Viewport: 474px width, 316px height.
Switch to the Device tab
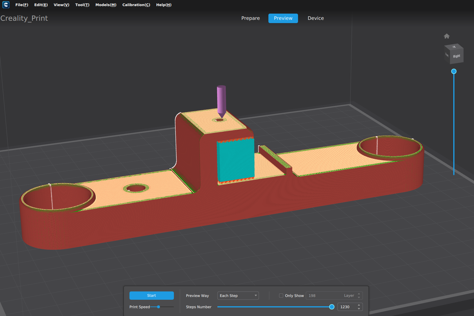coord(316,18)
